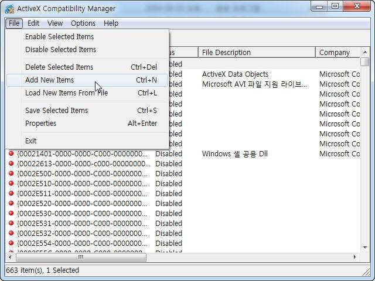
Task: Click the ActiveX Compatibility Manager title bar icon
Action: point(9,9)
